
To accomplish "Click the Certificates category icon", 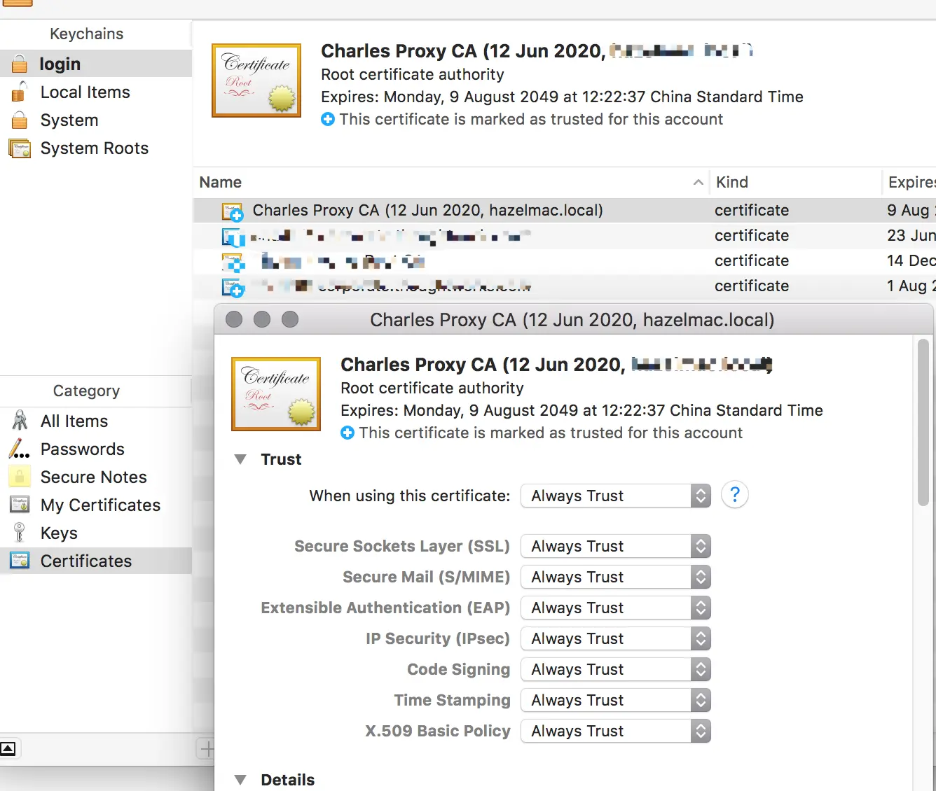I will coord(20,560).
